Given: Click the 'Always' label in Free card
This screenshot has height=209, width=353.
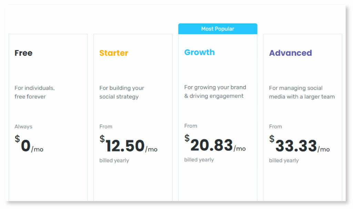Looking at the screenshot, I should (23, 127).
